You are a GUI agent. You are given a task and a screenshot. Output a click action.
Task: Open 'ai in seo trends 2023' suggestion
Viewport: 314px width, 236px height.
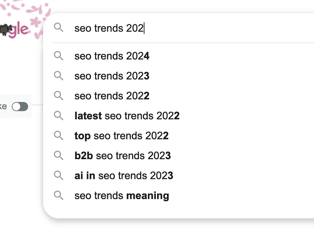point(124,176)
